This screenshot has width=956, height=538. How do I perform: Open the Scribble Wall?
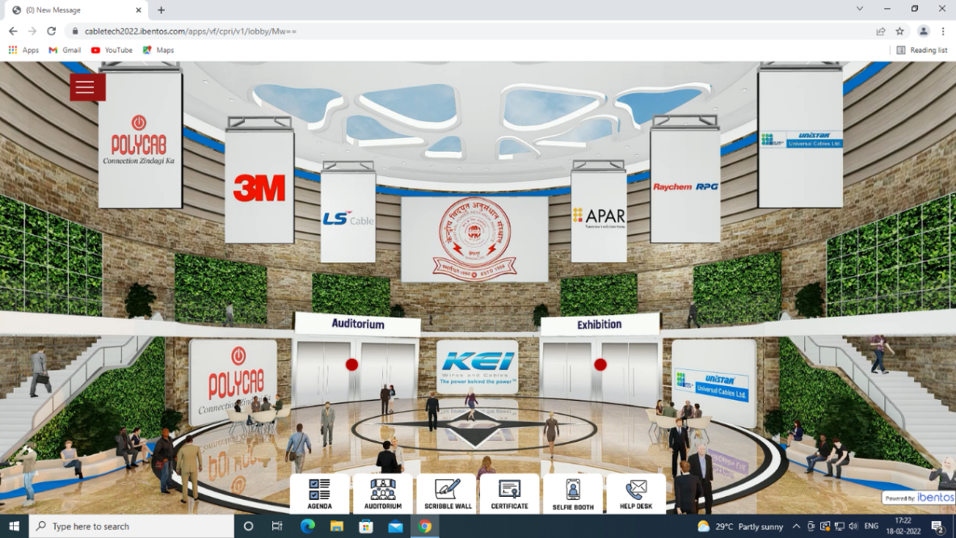447,494
